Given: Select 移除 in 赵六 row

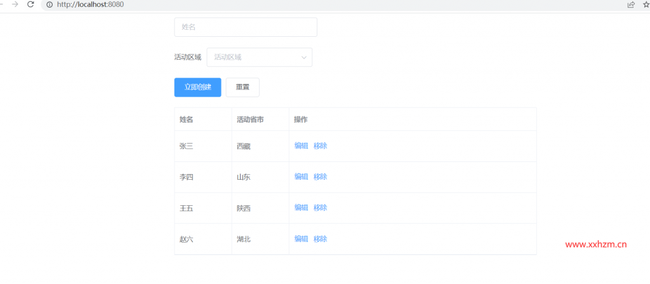Looking at the screenshot, I should pos(321,239).
